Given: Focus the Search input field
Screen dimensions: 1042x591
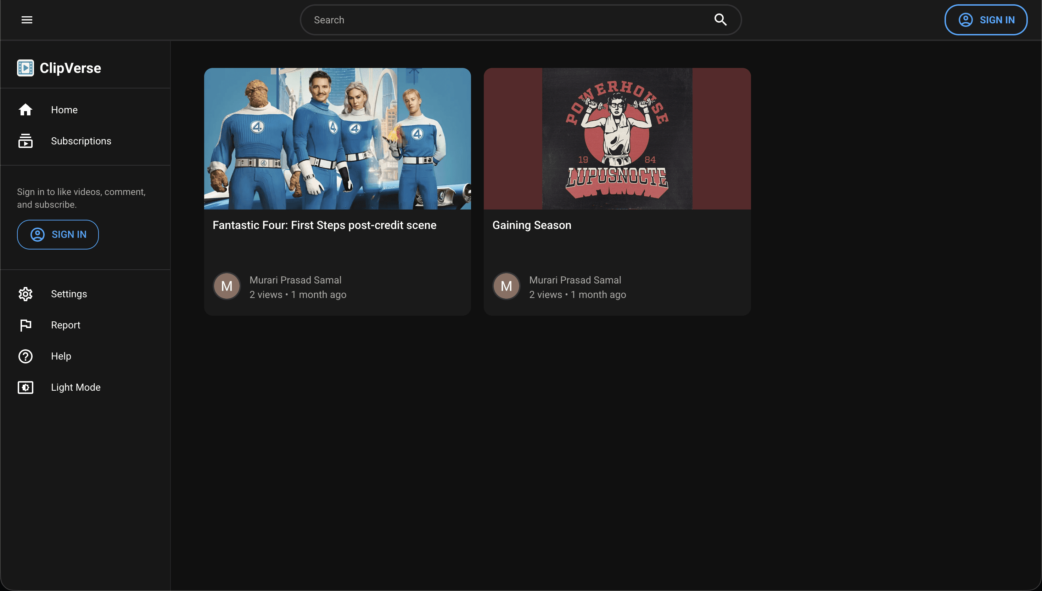Looking at the screenshot, I should pyautogui.click(x=508, y=20).
